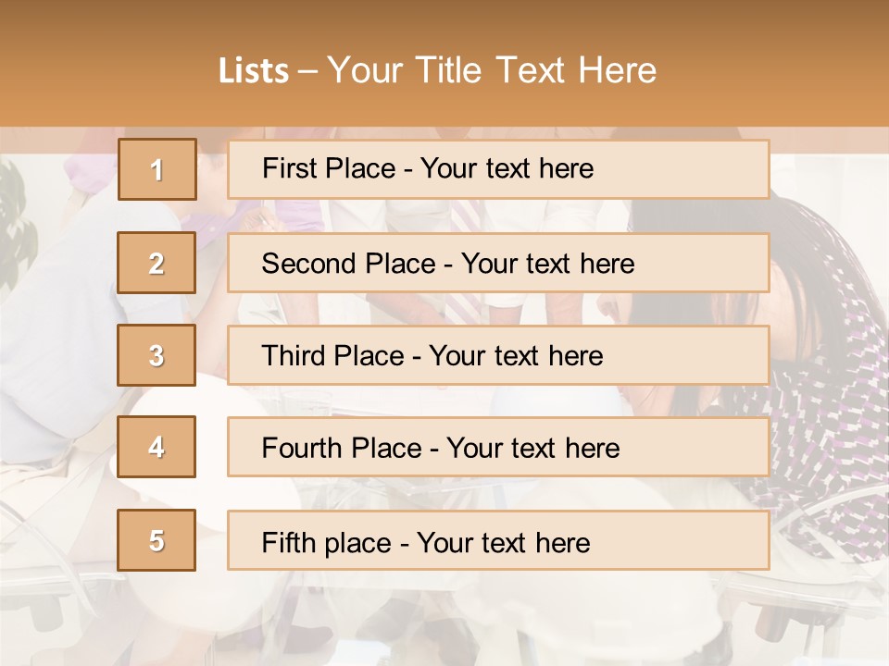The width and height of the screenshot is (889, 666).
Task: Click the Your Title Text Here heading
Action: point(492,70)
